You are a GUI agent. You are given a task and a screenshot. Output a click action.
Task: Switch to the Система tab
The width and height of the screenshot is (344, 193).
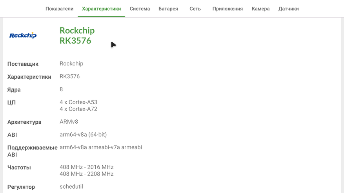pos(140,9)
